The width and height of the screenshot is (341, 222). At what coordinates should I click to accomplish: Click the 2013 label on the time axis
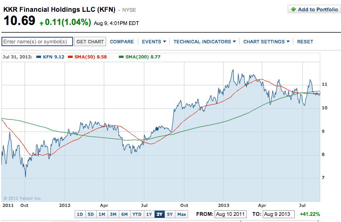224,205
